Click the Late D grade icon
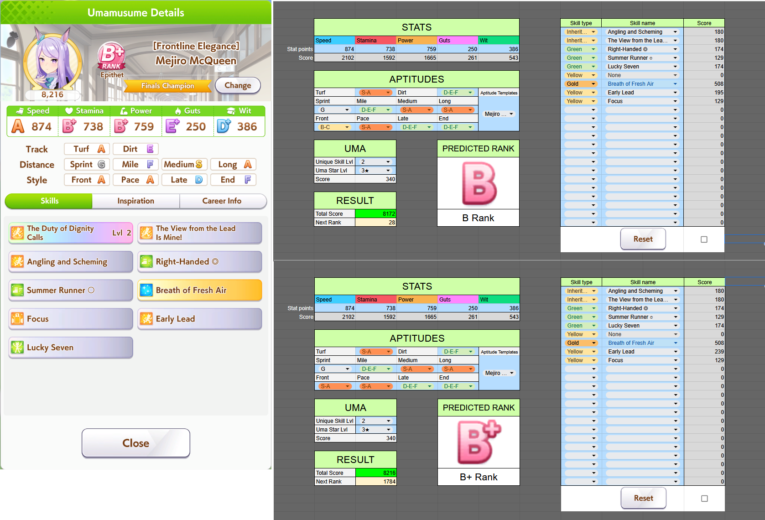 [199, 180]
